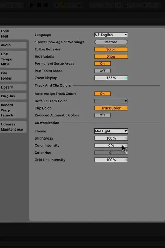Image resolution: width=165 pixels, height=248 pixels.
Task: Click the Arrangement Record circle button
Action: coord(46,5)
